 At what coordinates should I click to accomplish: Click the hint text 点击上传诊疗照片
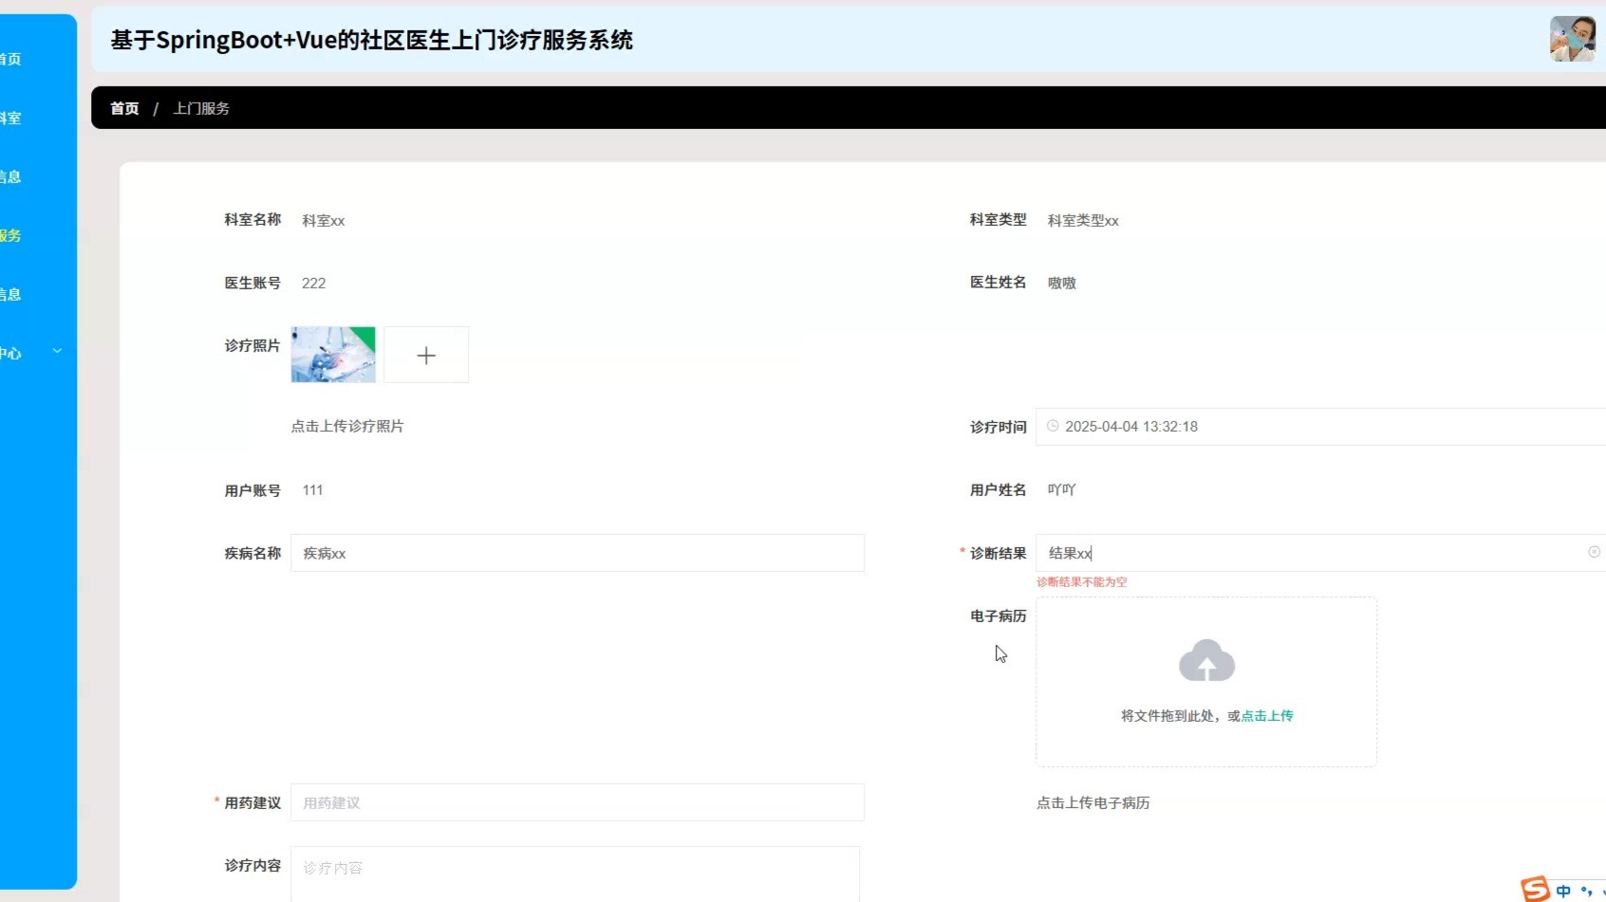pos(347,426)
